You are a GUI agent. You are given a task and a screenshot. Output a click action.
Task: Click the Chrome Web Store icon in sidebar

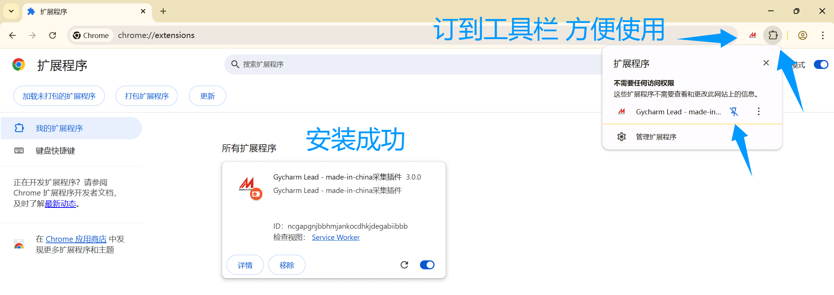pyautogui.click(x=19, y=244)
